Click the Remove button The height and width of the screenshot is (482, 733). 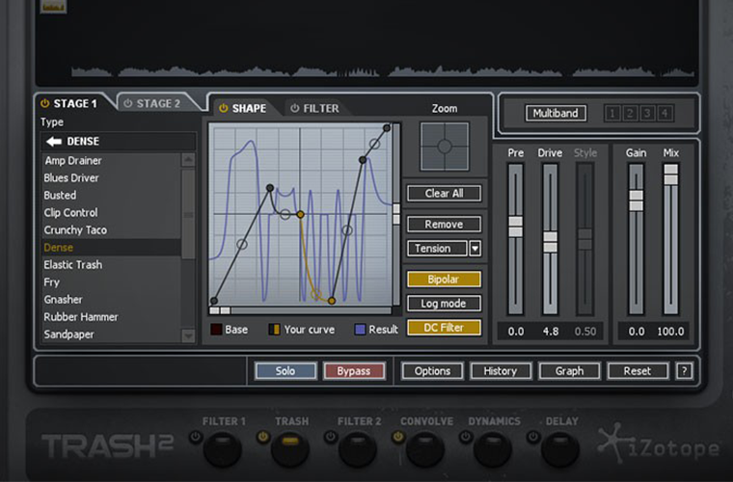click(x=444, y=225)
